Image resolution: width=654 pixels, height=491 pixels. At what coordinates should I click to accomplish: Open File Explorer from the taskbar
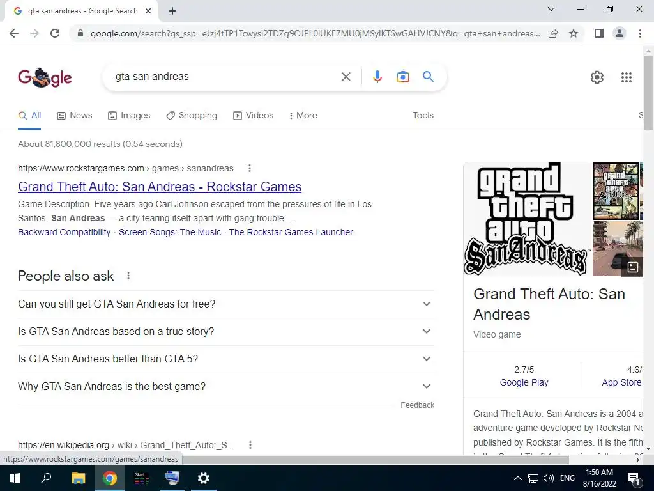pyautogui.click(x=78, y=478)
